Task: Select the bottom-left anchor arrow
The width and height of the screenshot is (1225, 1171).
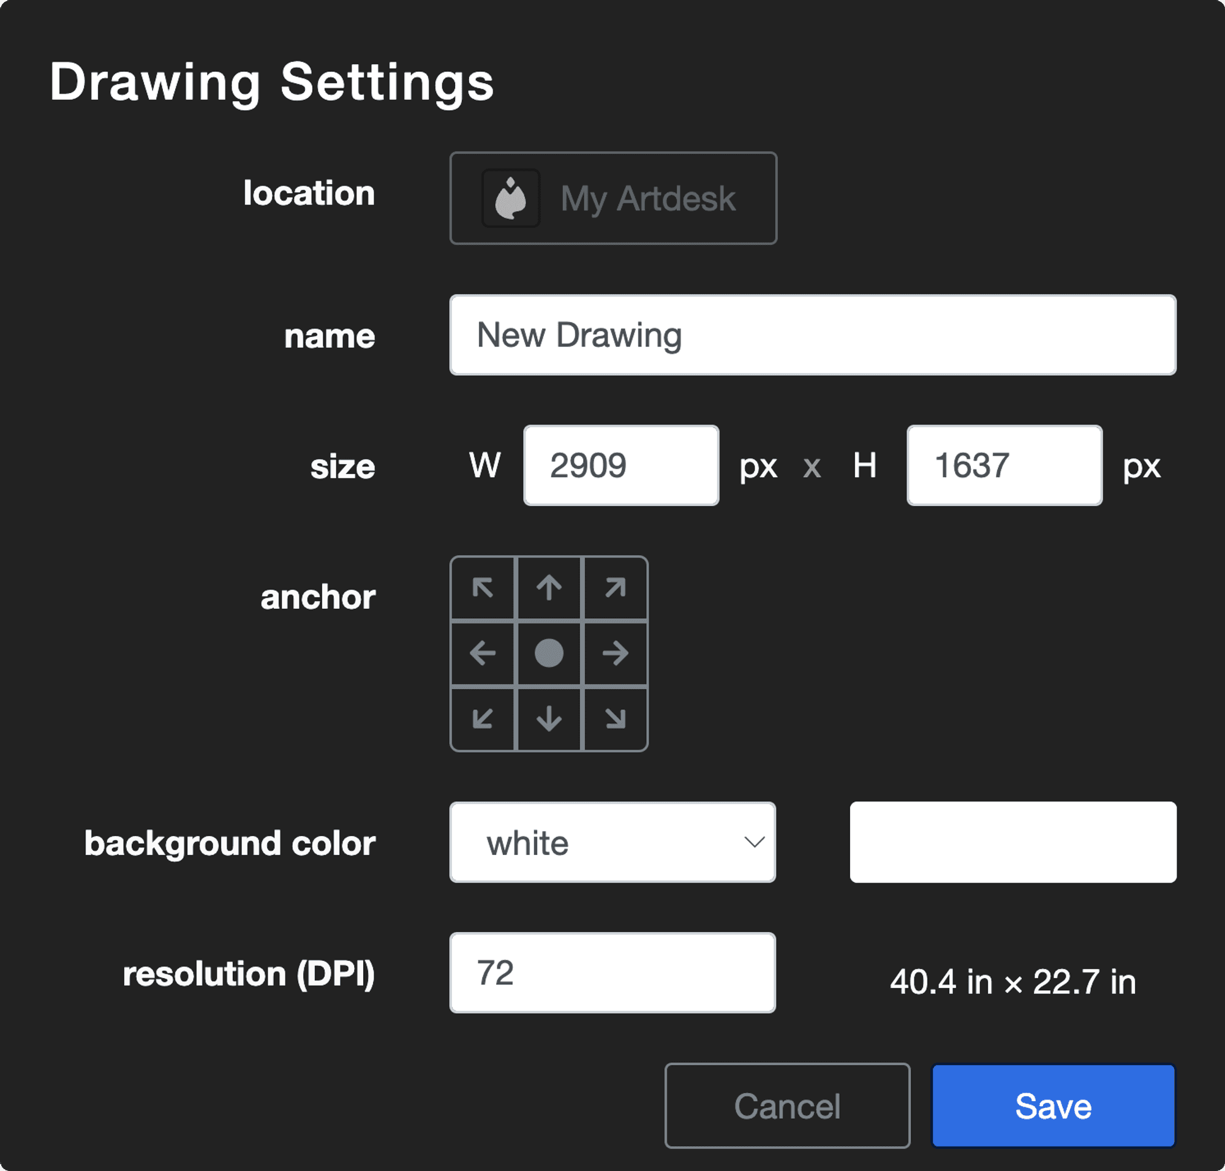Action: coord(483,718)
